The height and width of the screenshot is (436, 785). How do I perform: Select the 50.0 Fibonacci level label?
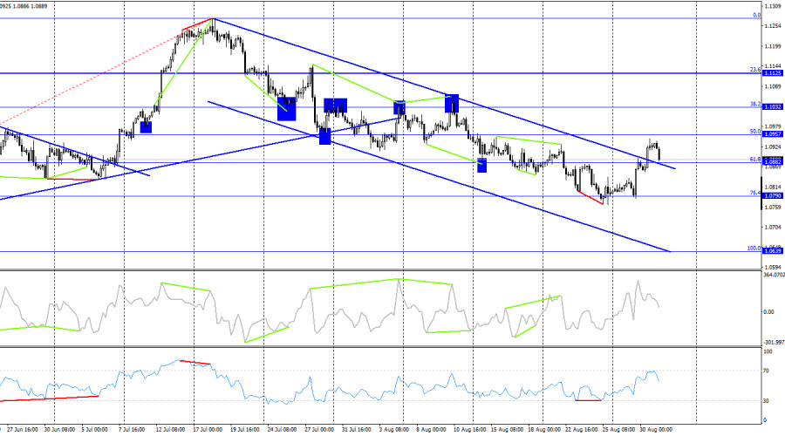pos(755,131)
